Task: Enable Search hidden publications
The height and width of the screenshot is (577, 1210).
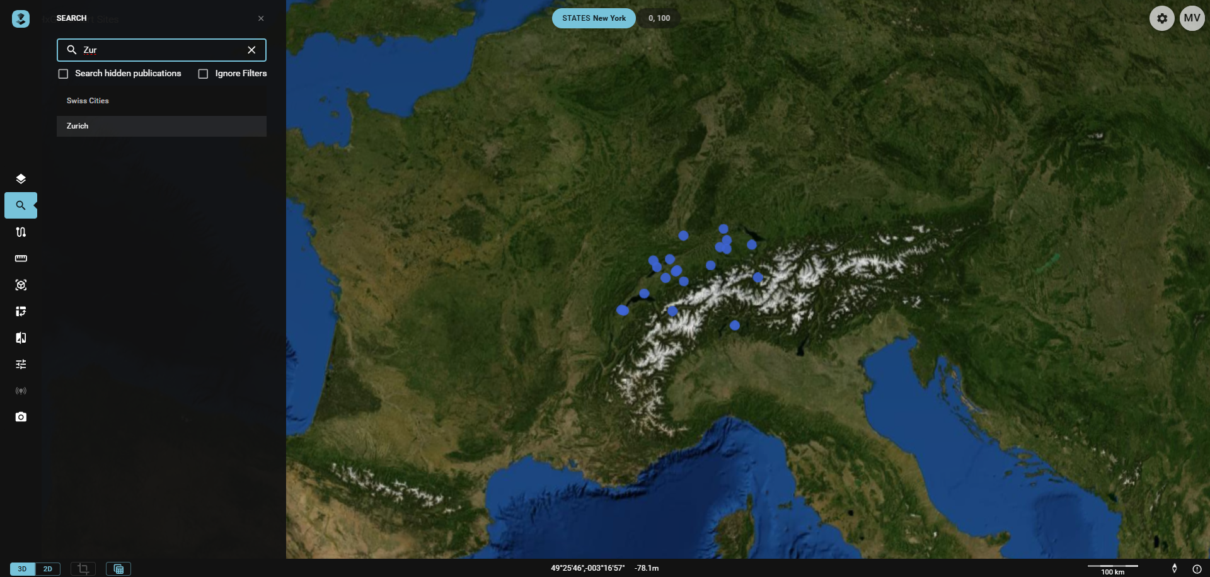Action: point(63,74)
